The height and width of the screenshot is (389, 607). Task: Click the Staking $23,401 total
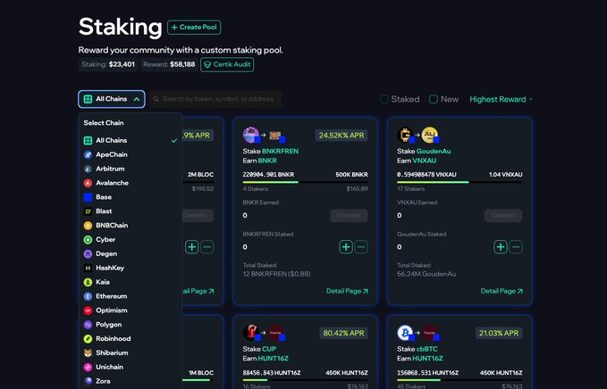(108, 64)
